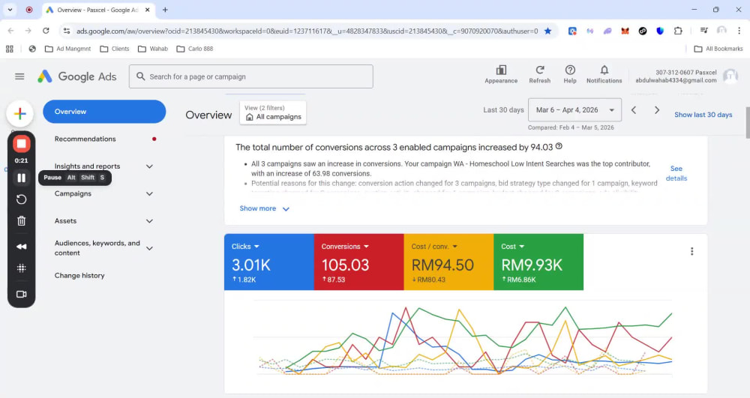Open the browser Extensions puzzle icon

[678, 31]
